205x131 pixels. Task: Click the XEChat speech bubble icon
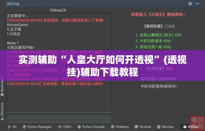(185, 127)
